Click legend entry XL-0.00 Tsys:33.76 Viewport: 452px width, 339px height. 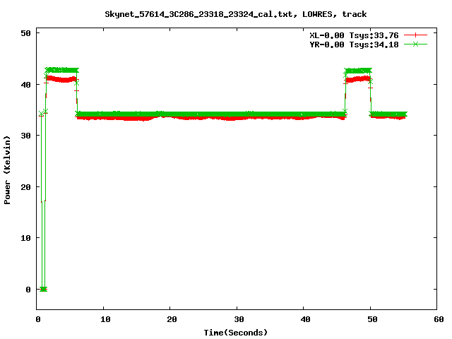click(x=354, y=35)
